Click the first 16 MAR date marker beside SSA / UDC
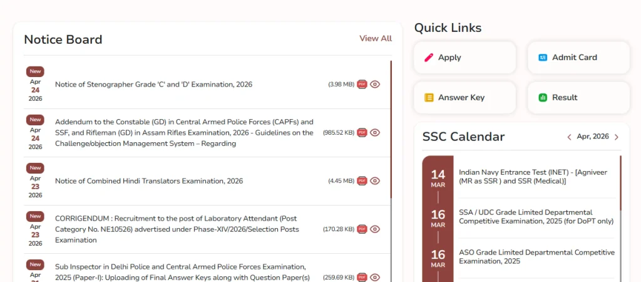Viewport: 641px width, 282px height. (438, 219)
